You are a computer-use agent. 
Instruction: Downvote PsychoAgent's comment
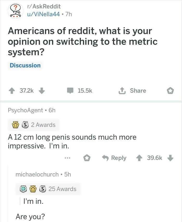(170, 158)
